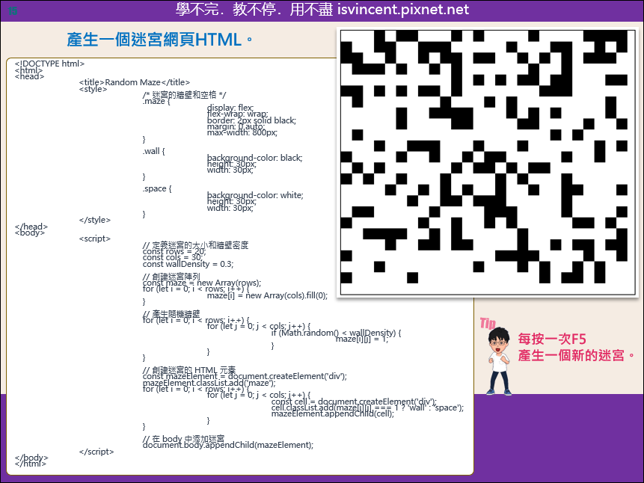Click the line <!DOCTYPE html>
This screenshot has height=483, width=644.
tap(49, 64)
